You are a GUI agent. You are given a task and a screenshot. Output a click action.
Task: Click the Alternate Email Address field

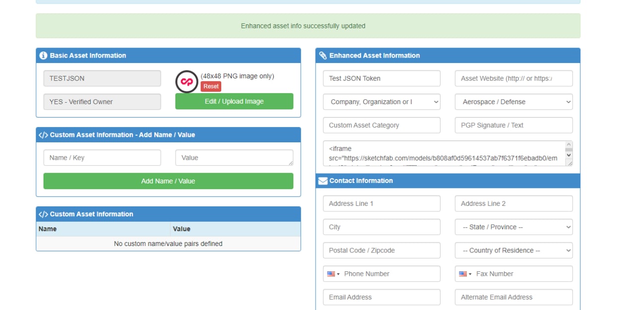(x=513, y=297)
